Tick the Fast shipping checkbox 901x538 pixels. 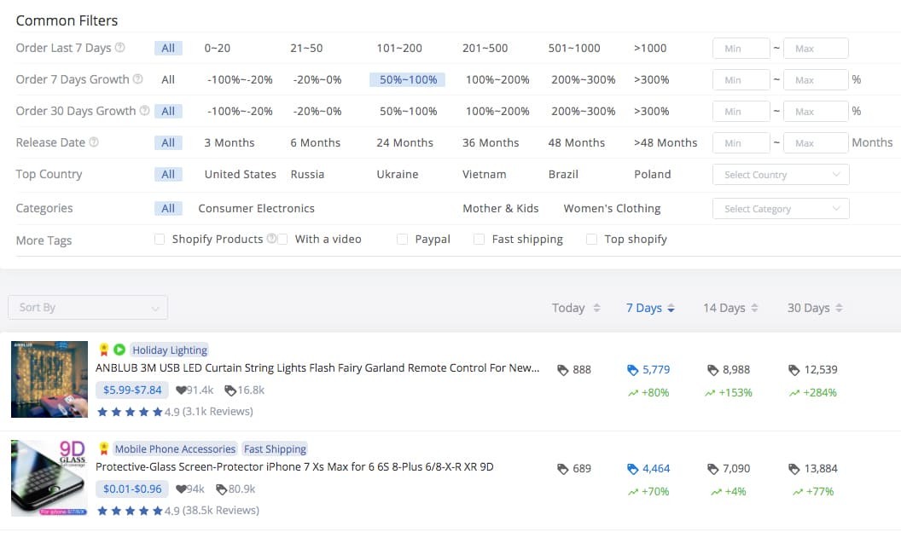[479, 239]
